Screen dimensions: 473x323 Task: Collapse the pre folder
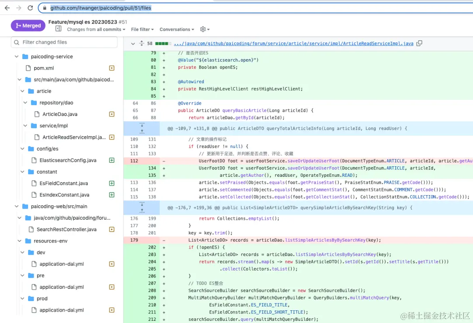[x=22, y=276]
